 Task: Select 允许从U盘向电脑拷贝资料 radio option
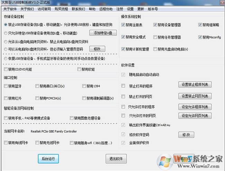pyautogui.click(x=6, y=42)
